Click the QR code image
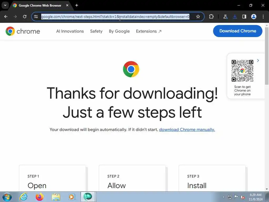Viewport: 269px width, 202px height. pyautogui.click(x=242, y=70)
